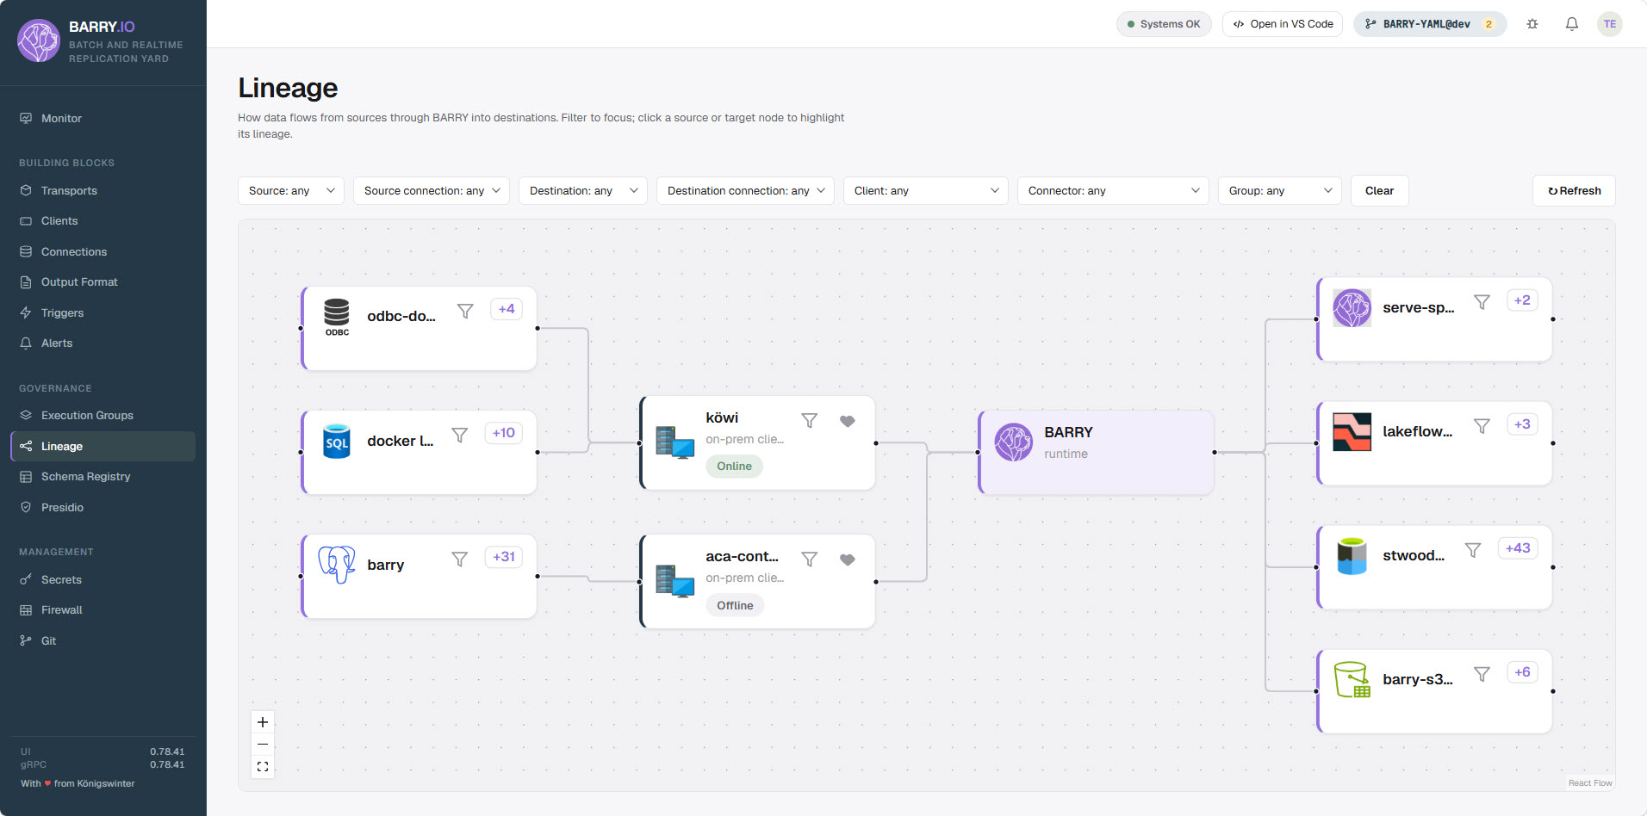Click the Online status badge on köwi
This screenshot has width=1647, height=816.
(x=734, y=467)
